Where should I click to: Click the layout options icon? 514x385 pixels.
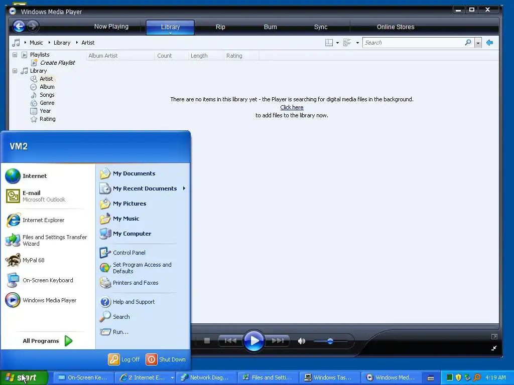point(329,43)
